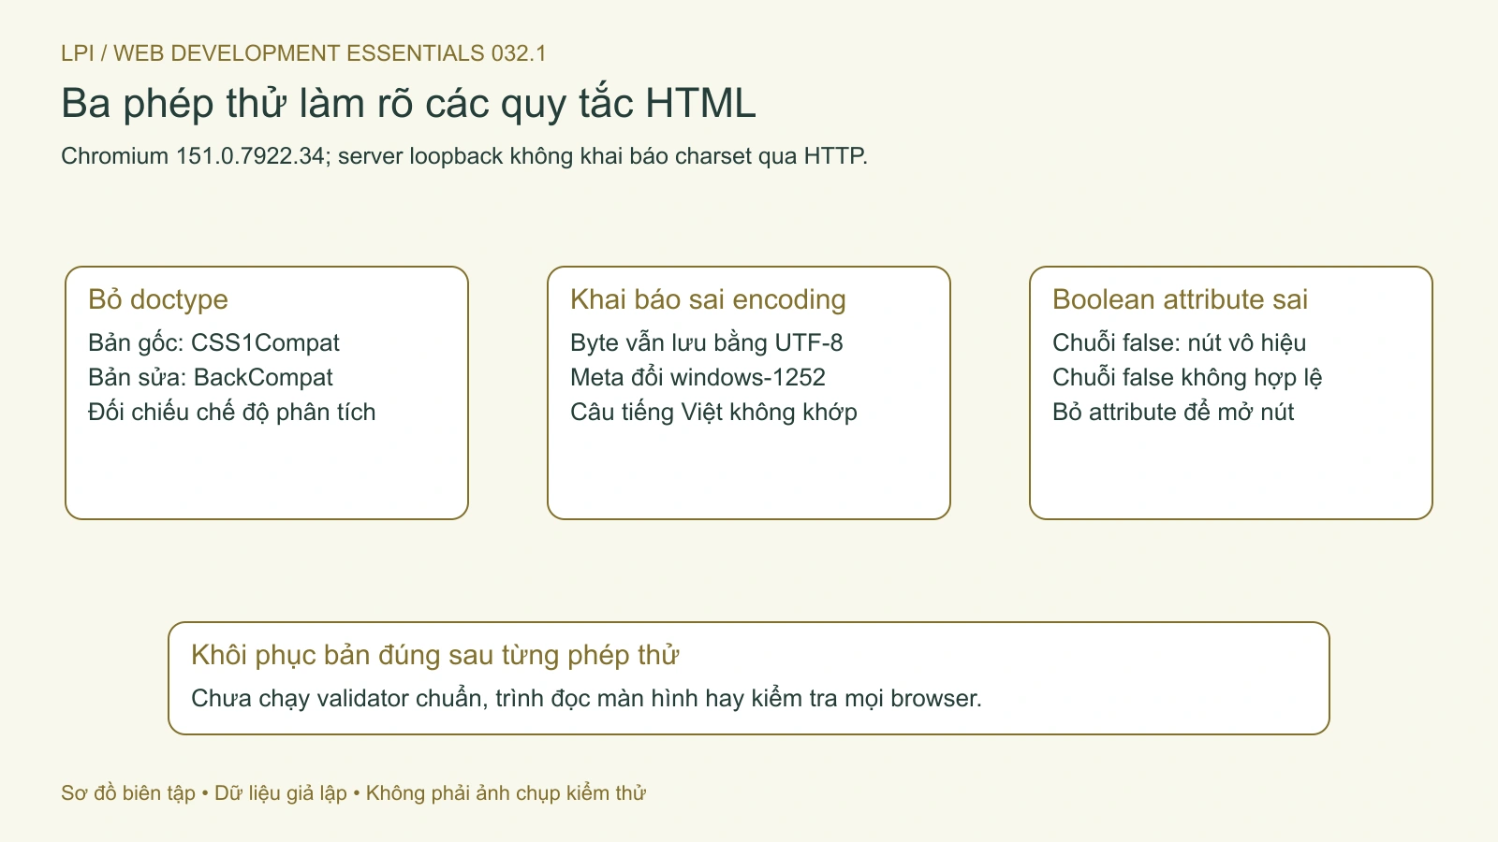This screenshot has width=1498, height=842.
Task: Click the header "LPI / WEB DEVELOPMENT ESSENTIALS 032.1"
Action: [303, 53]
